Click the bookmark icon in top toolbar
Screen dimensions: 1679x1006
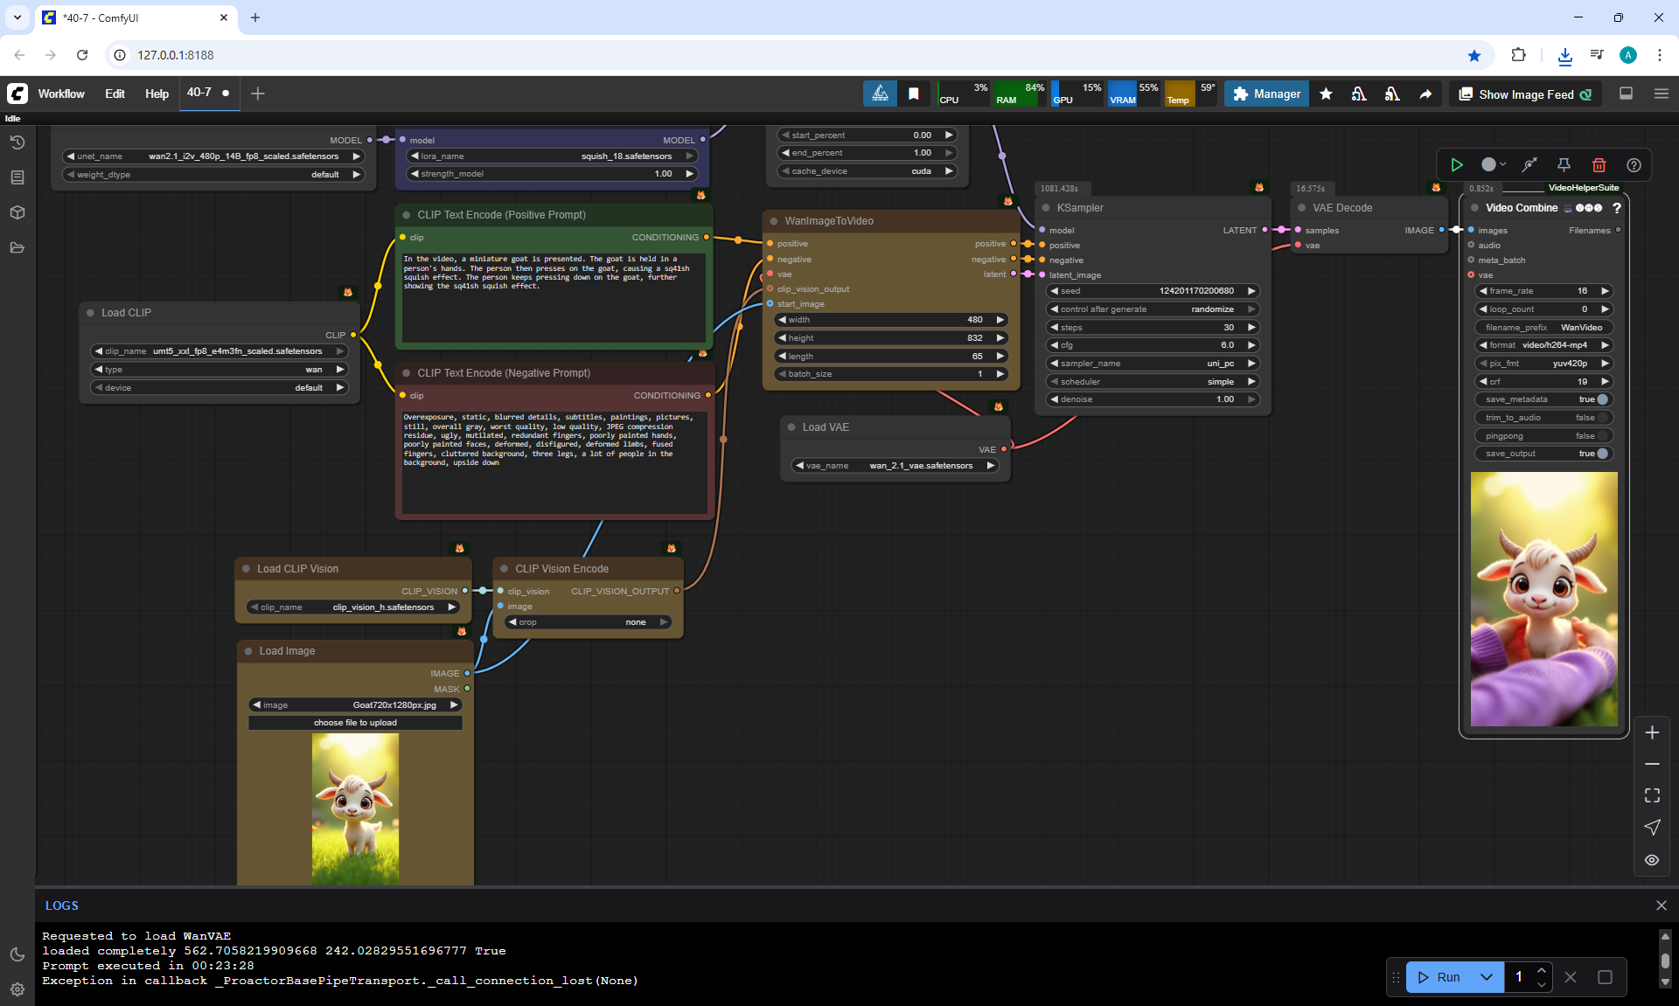[913, 94]
